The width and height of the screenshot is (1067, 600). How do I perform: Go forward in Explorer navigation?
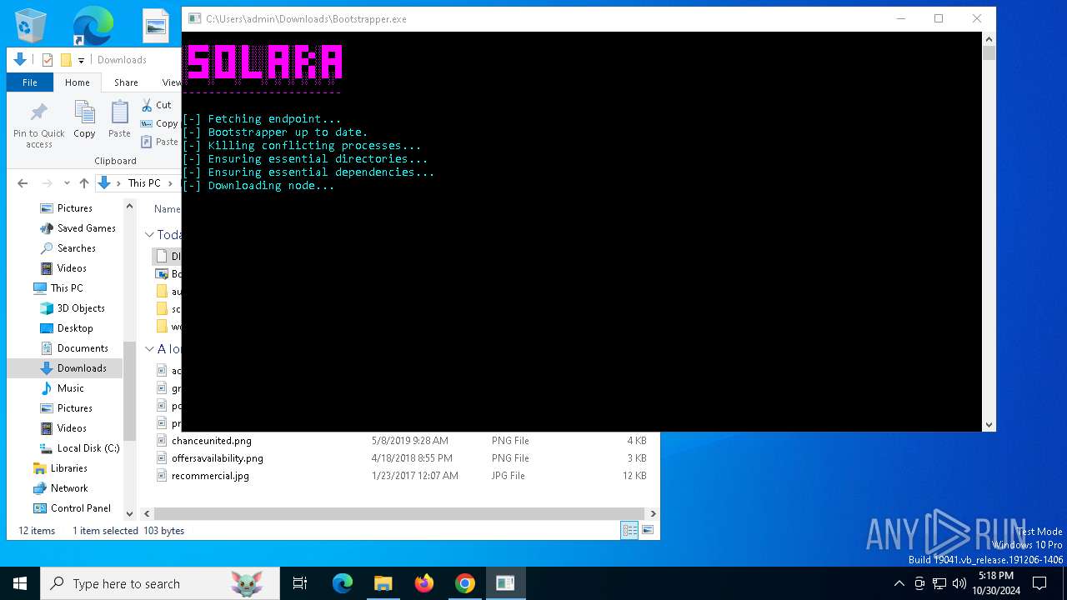(x=48, y=183)
